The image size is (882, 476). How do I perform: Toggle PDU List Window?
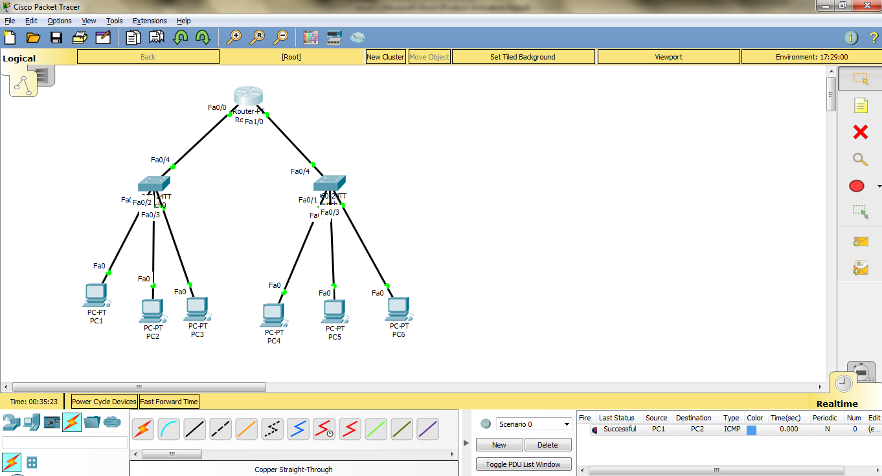coord(523,464)
